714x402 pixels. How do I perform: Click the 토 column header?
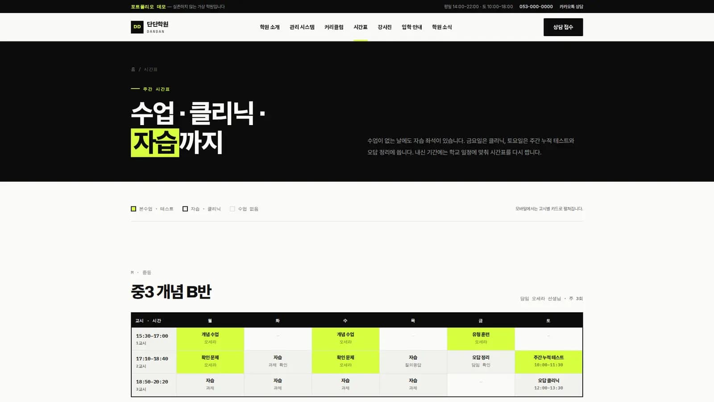548,321
